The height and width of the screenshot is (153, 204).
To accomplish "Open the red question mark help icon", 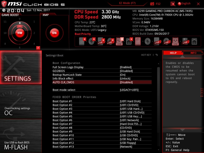I will tap(38, 48).
